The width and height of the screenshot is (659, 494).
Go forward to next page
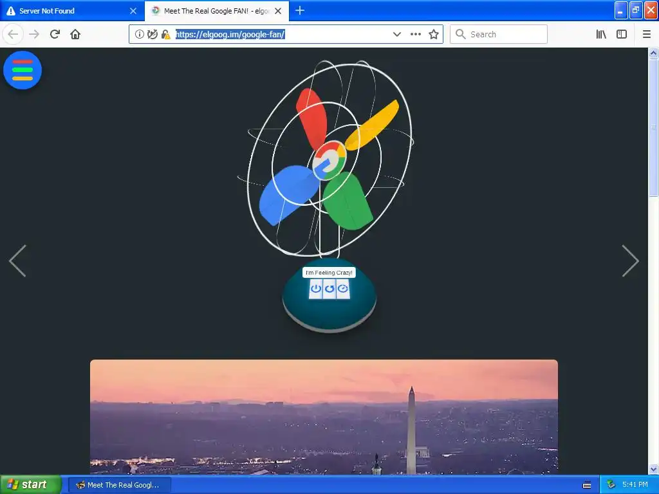pos(34,34)
